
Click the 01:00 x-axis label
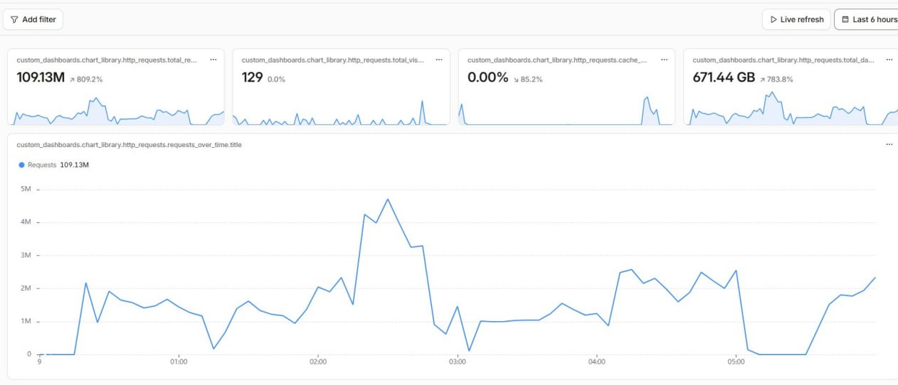click(179, 362)
